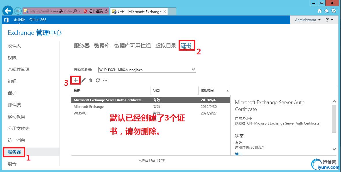Click the details pane vertical scrollbar thumb
Screen dimensions: 341x172
point(334,119)
